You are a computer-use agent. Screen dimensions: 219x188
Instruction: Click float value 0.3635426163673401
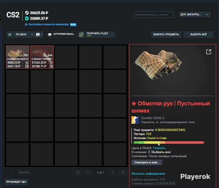click(x=170, y=130)
